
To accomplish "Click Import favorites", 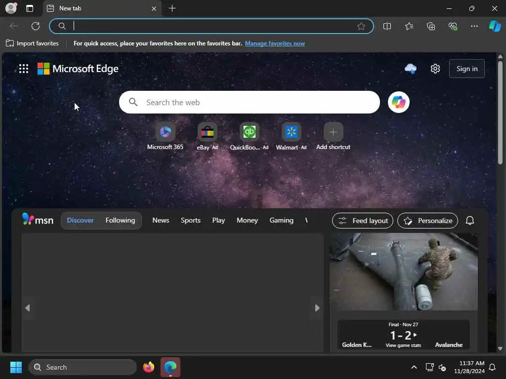I will [x=32, y=43].
